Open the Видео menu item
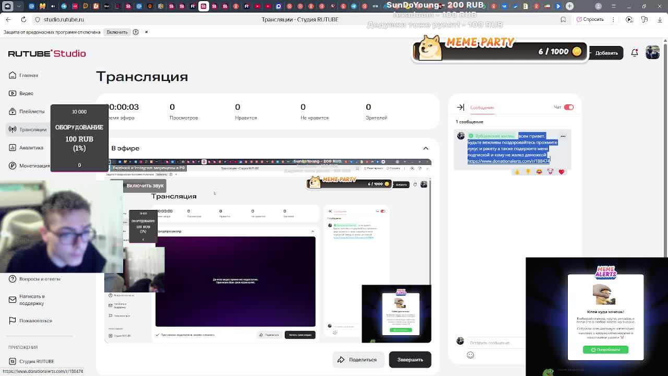This screenshot has width=668, height=376. [26, 93]
